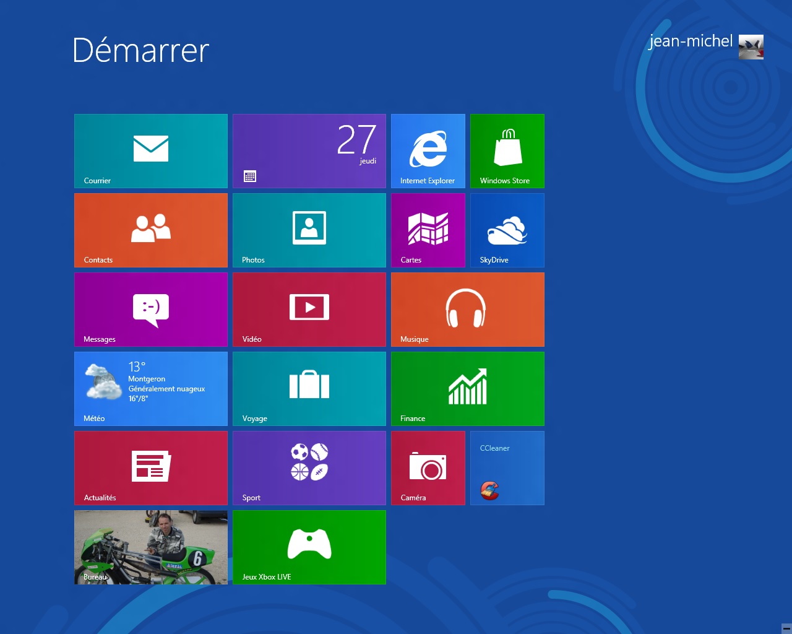Open the Bureau desktop tile
This screenshot has height=634, width=792.
(151, 547)
